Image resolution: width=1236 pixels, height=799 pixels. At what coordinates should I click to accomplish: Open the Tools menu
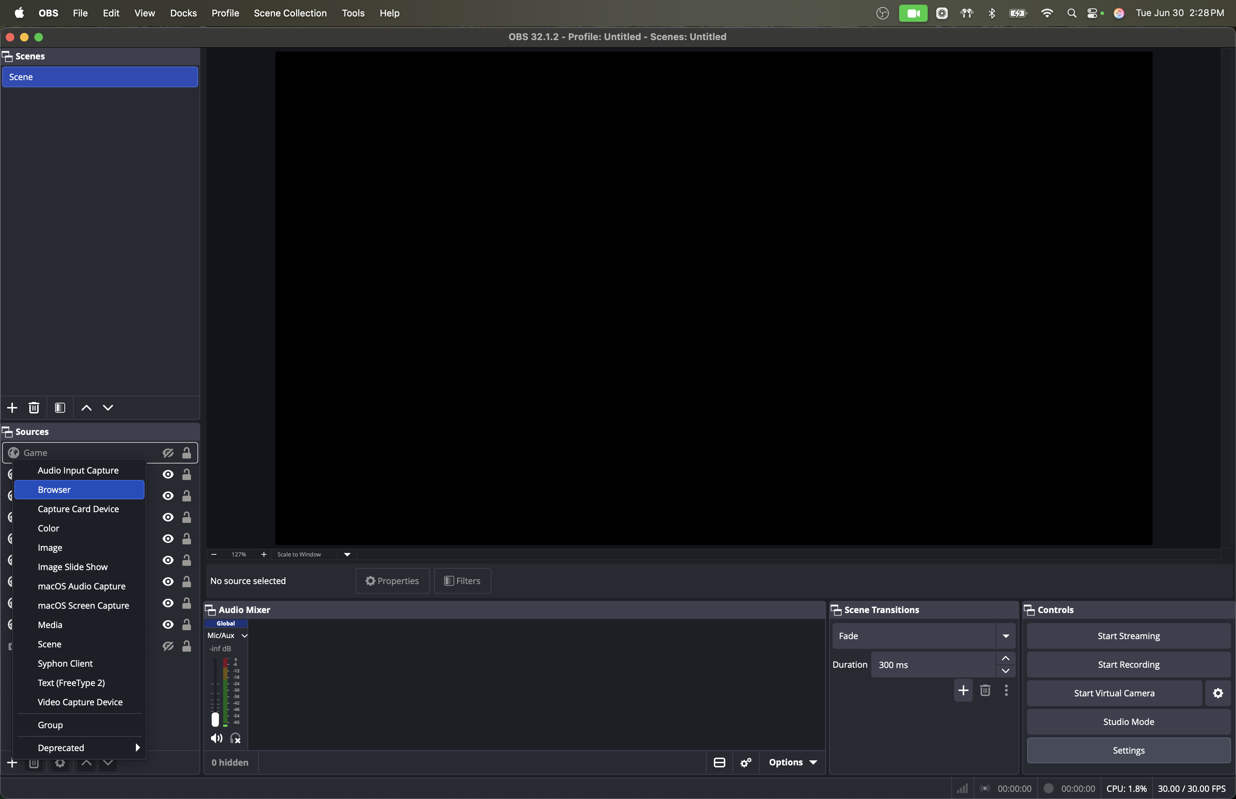point(353,13)
